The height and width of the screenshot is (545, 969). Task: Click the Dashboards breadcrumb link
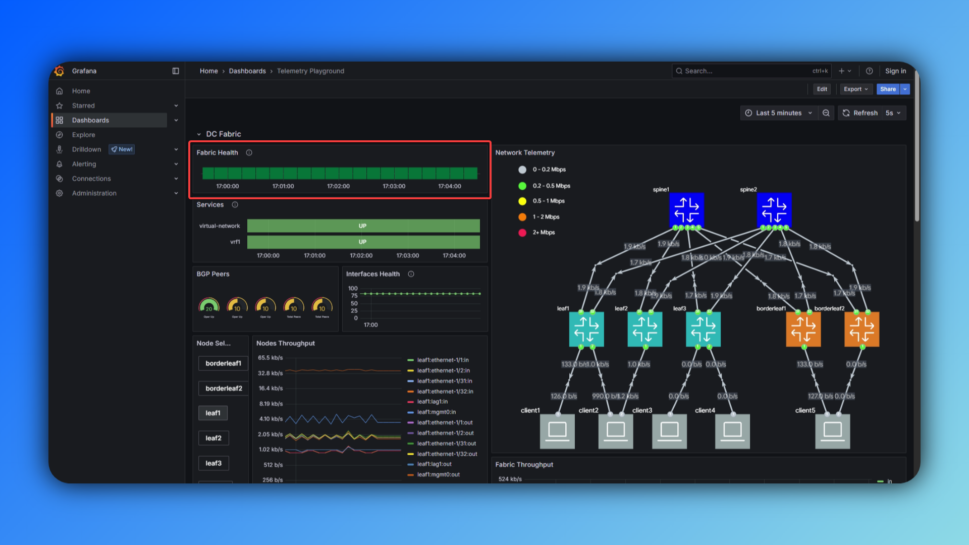tap(247, 71)
